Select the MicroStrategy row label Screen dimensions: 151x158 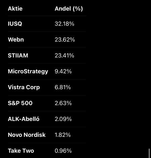pyautogui.click(x=28, y=72)
